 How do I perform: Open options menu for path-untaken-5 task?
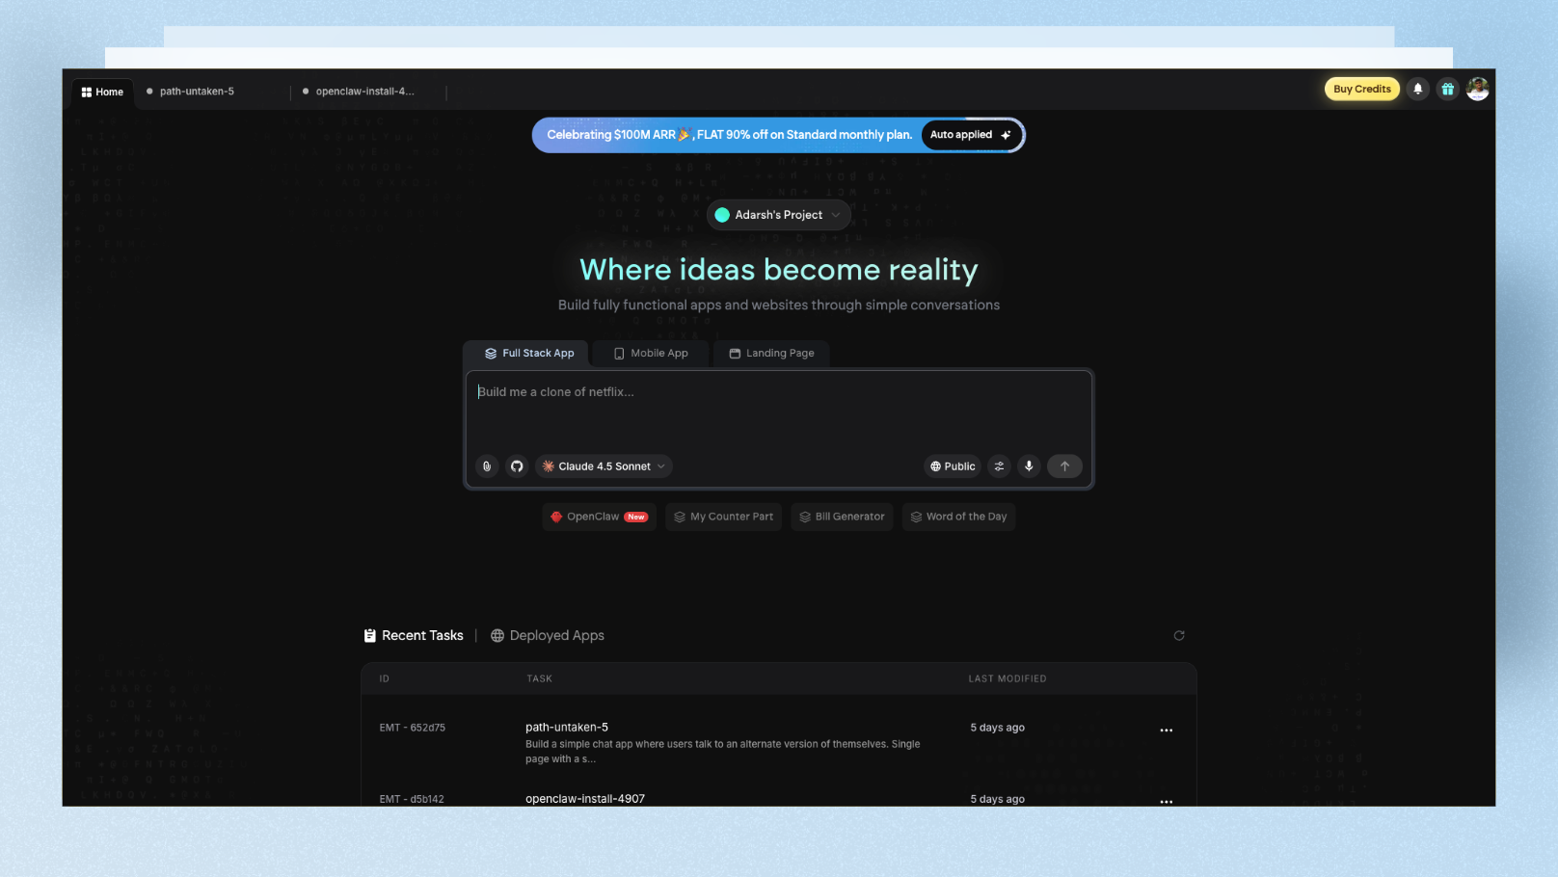tap(1166, 730)
